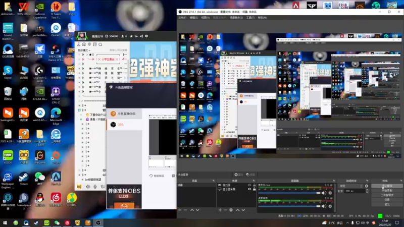The image size is (404, 227).
Task: Select 斗鱼直播伴侣 item in Douyu window
Action: pyautogui.click(x=124, y=113)
